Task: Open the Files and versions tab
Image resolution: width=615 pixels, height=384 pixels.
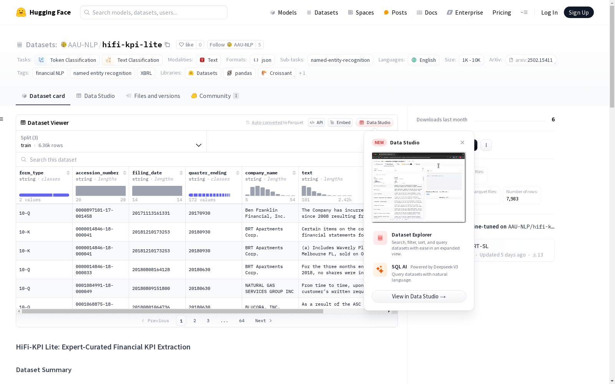Action: [153, 96]
